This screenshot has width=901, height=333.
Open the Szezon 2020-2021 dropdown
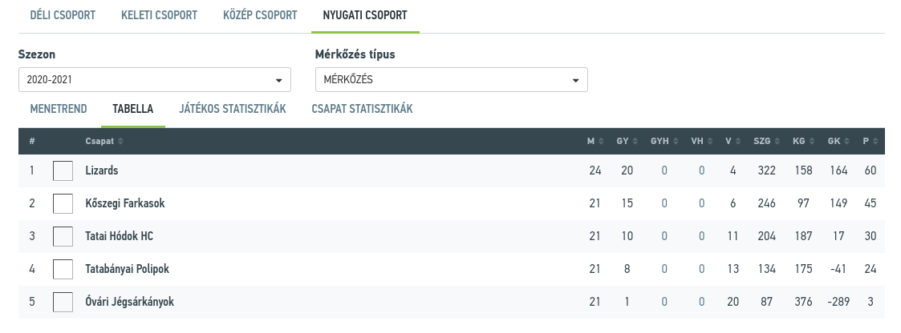154,80
